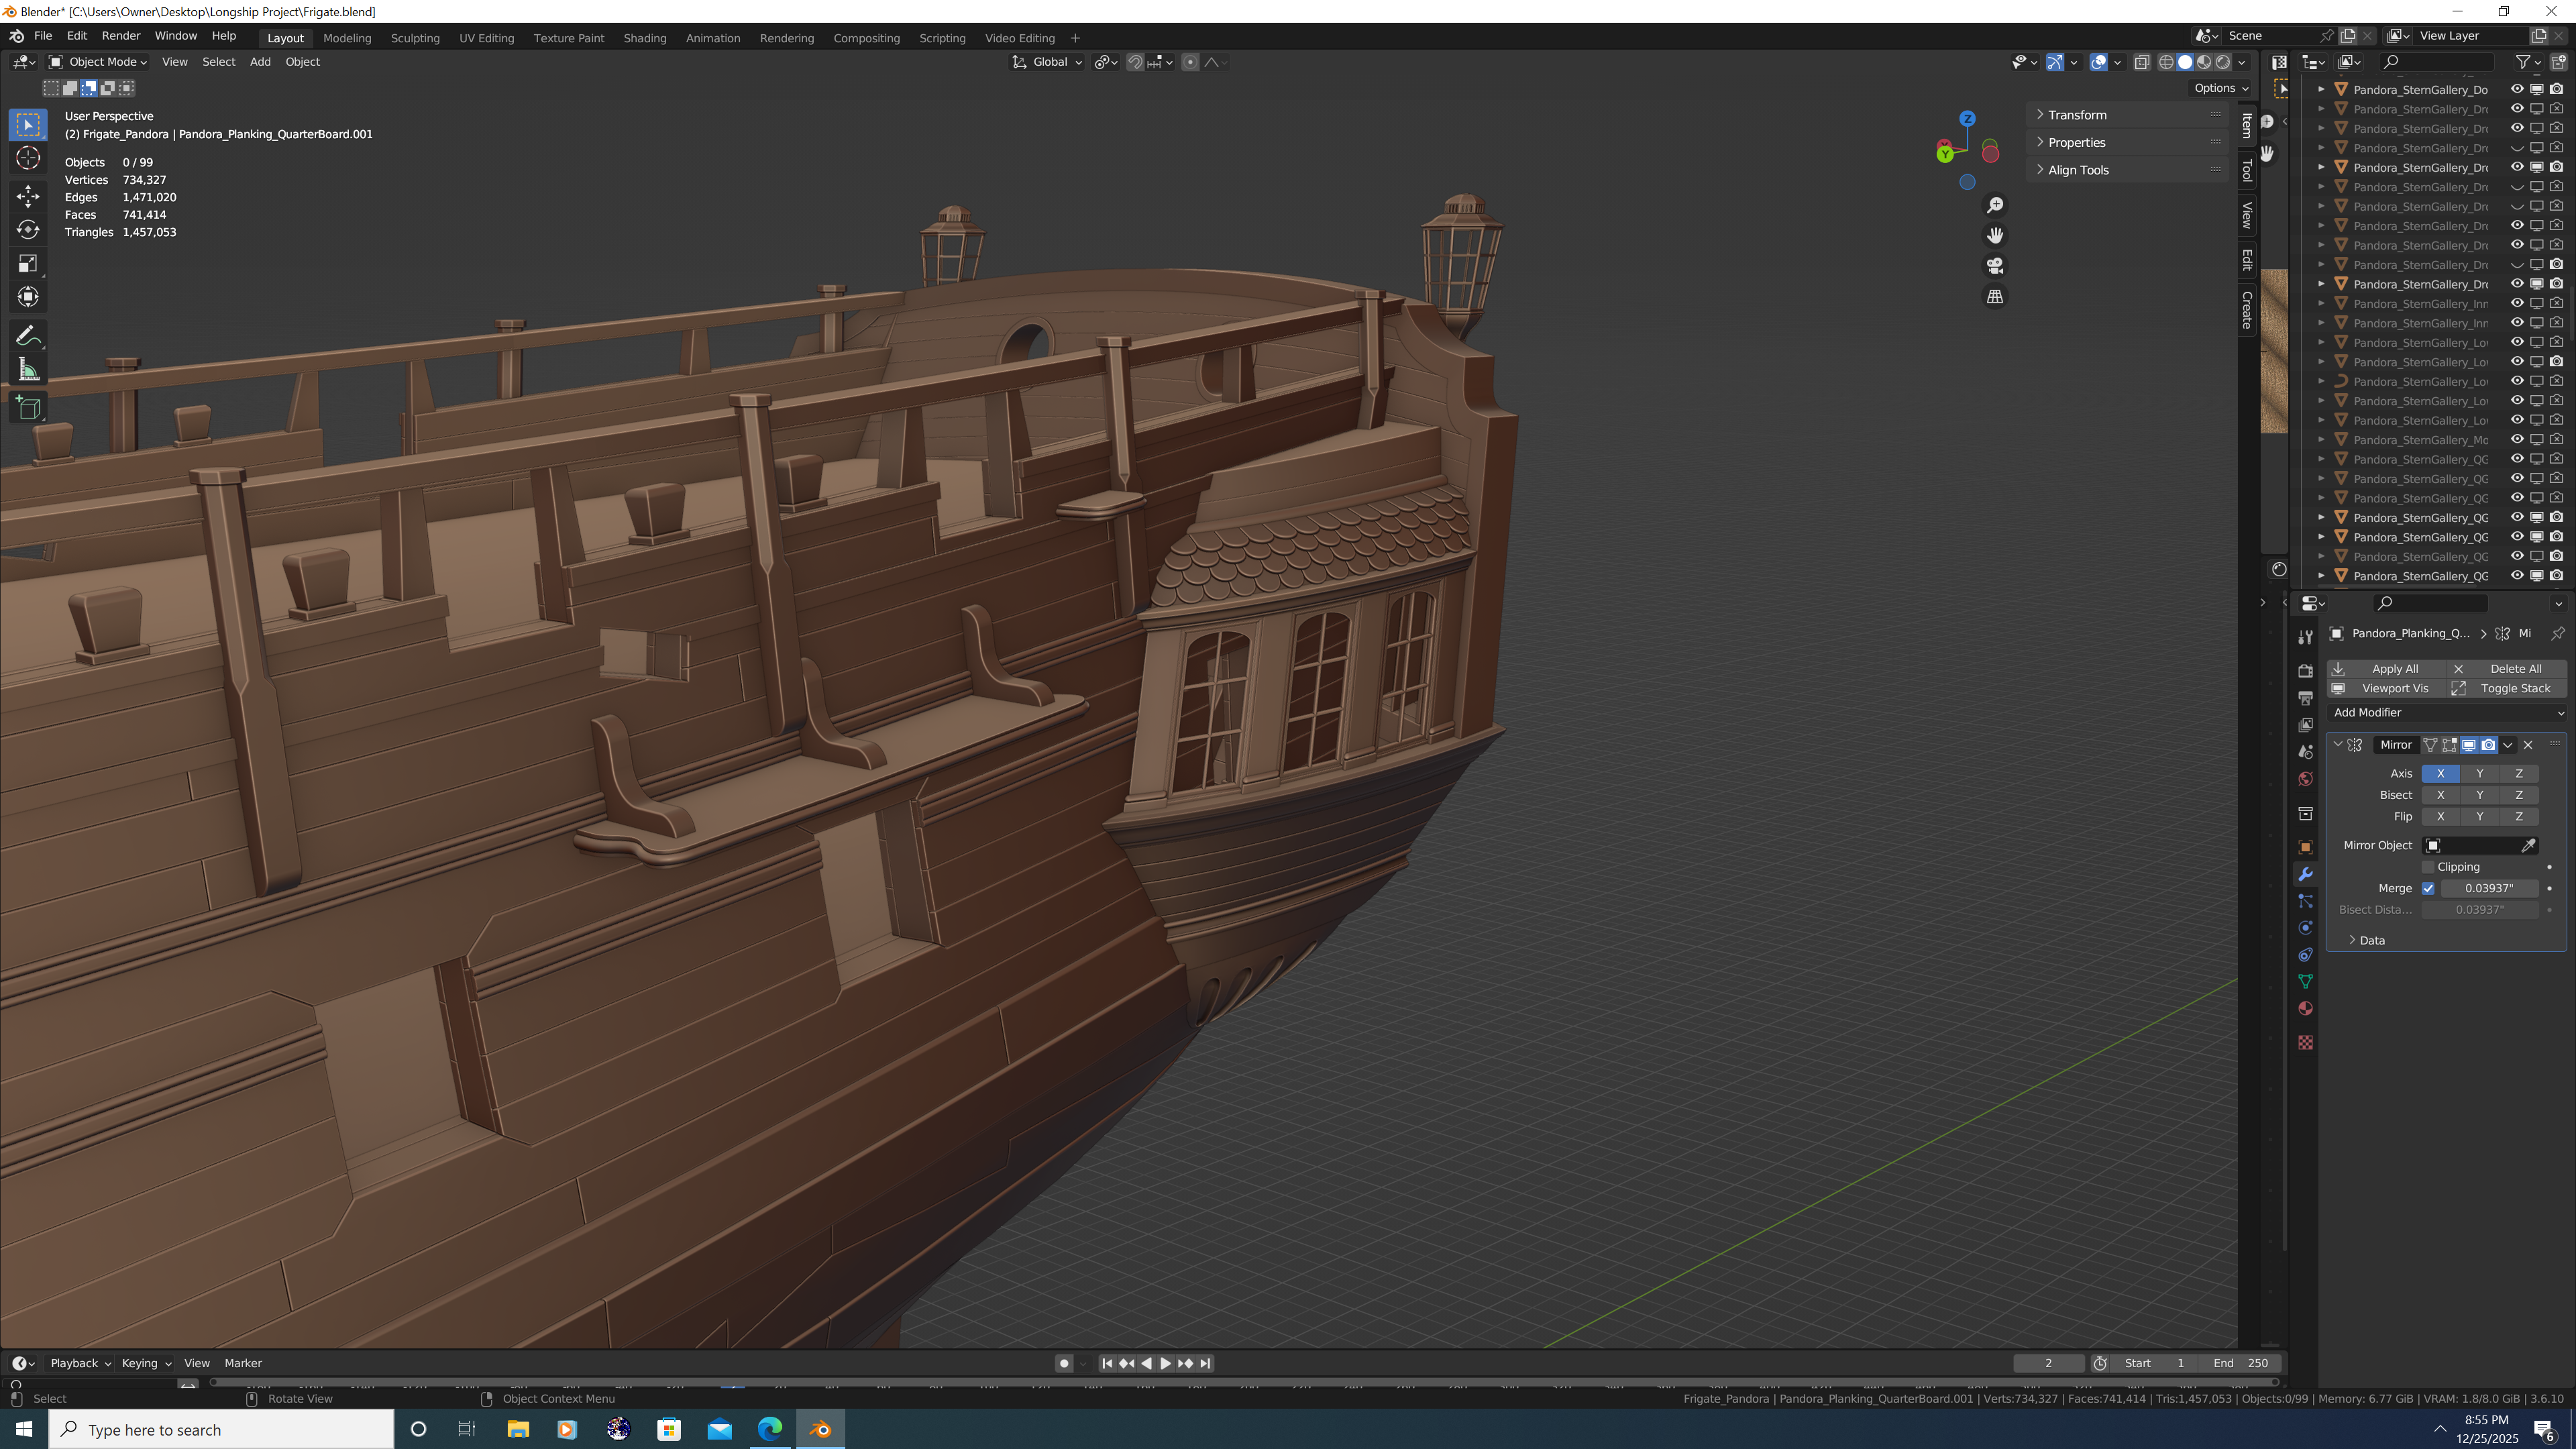This screenshot has height=1449, width=2576.
Task: Open the Material properties tab icon
Action: coord(2305,1008)
